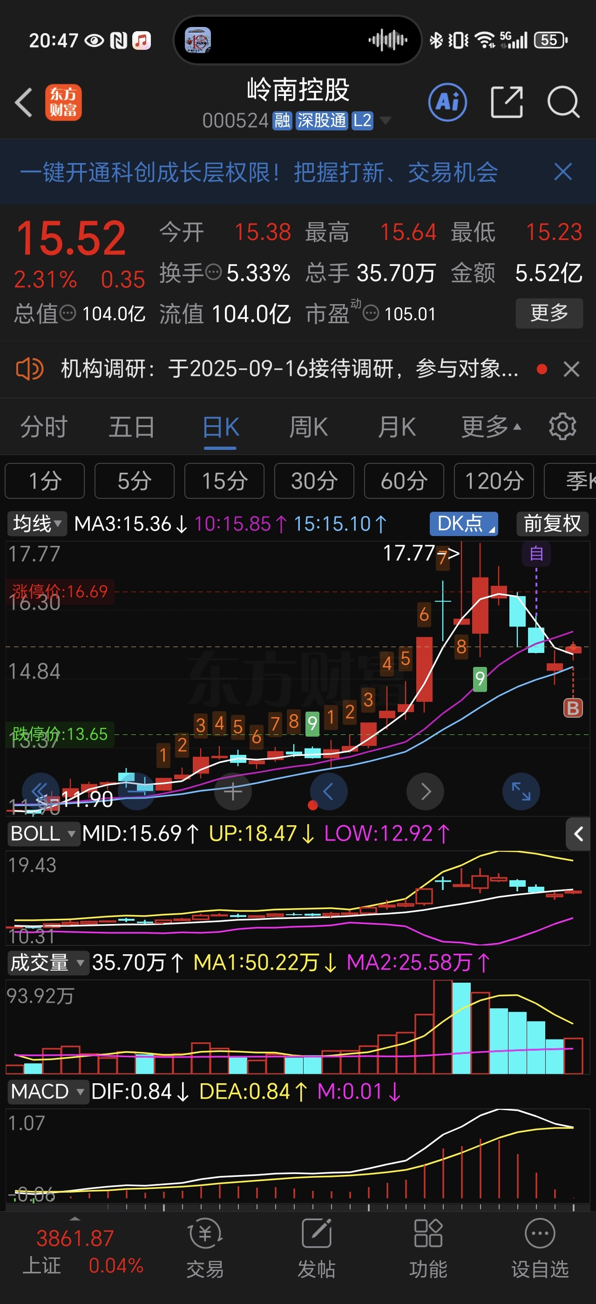Expand stock switcher arrow beside L2
The width and height of the screenshot is (596, 1304).
(x=385, y=121)
